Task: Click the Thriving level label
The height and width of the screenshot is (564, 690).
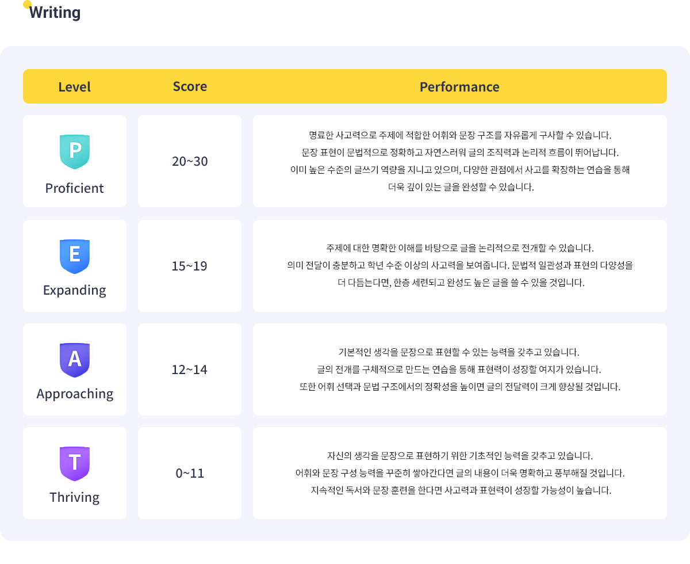Action: [x=75, y=497]
